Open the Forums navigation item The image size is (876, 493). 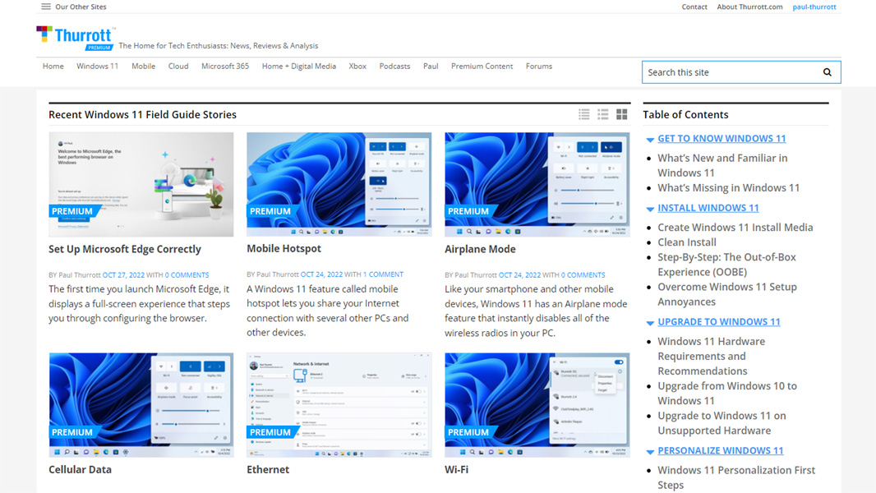[538, 67]
